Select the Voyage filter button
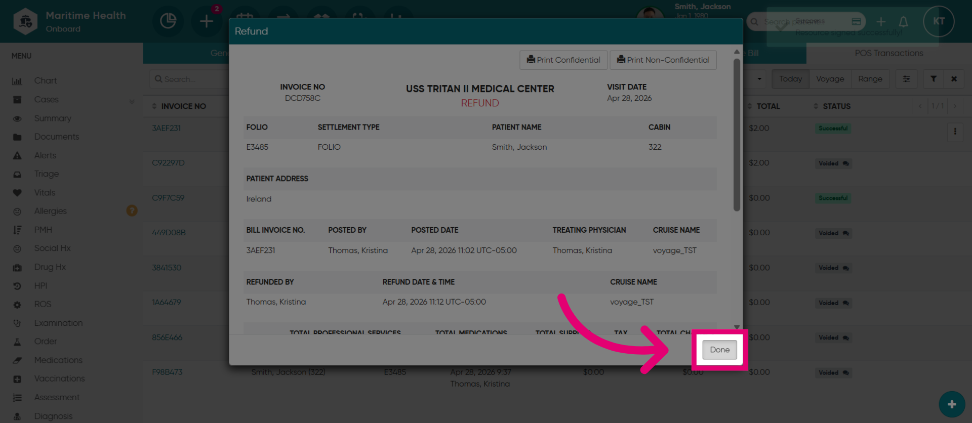972x423 pixels. [830, 79]
